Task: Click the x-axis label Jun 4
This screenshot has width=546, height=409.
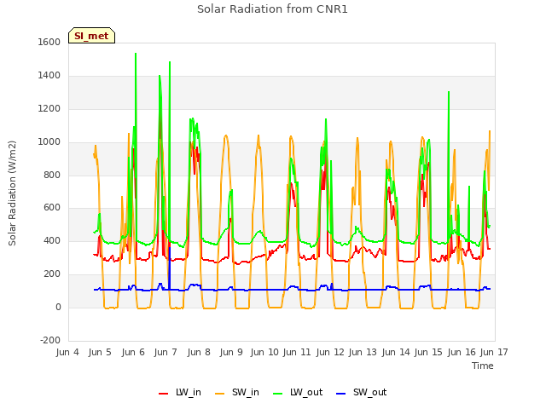Action: (x=67, y=352)
